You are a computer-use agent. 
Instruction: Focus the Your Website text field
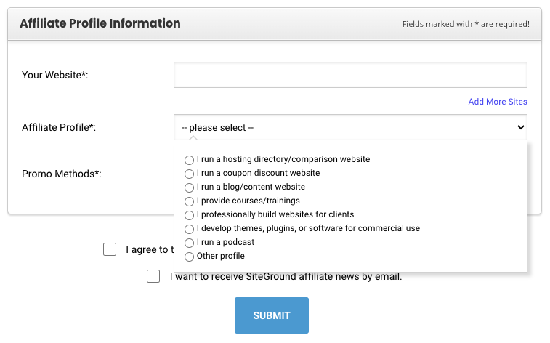click(350, 75)
